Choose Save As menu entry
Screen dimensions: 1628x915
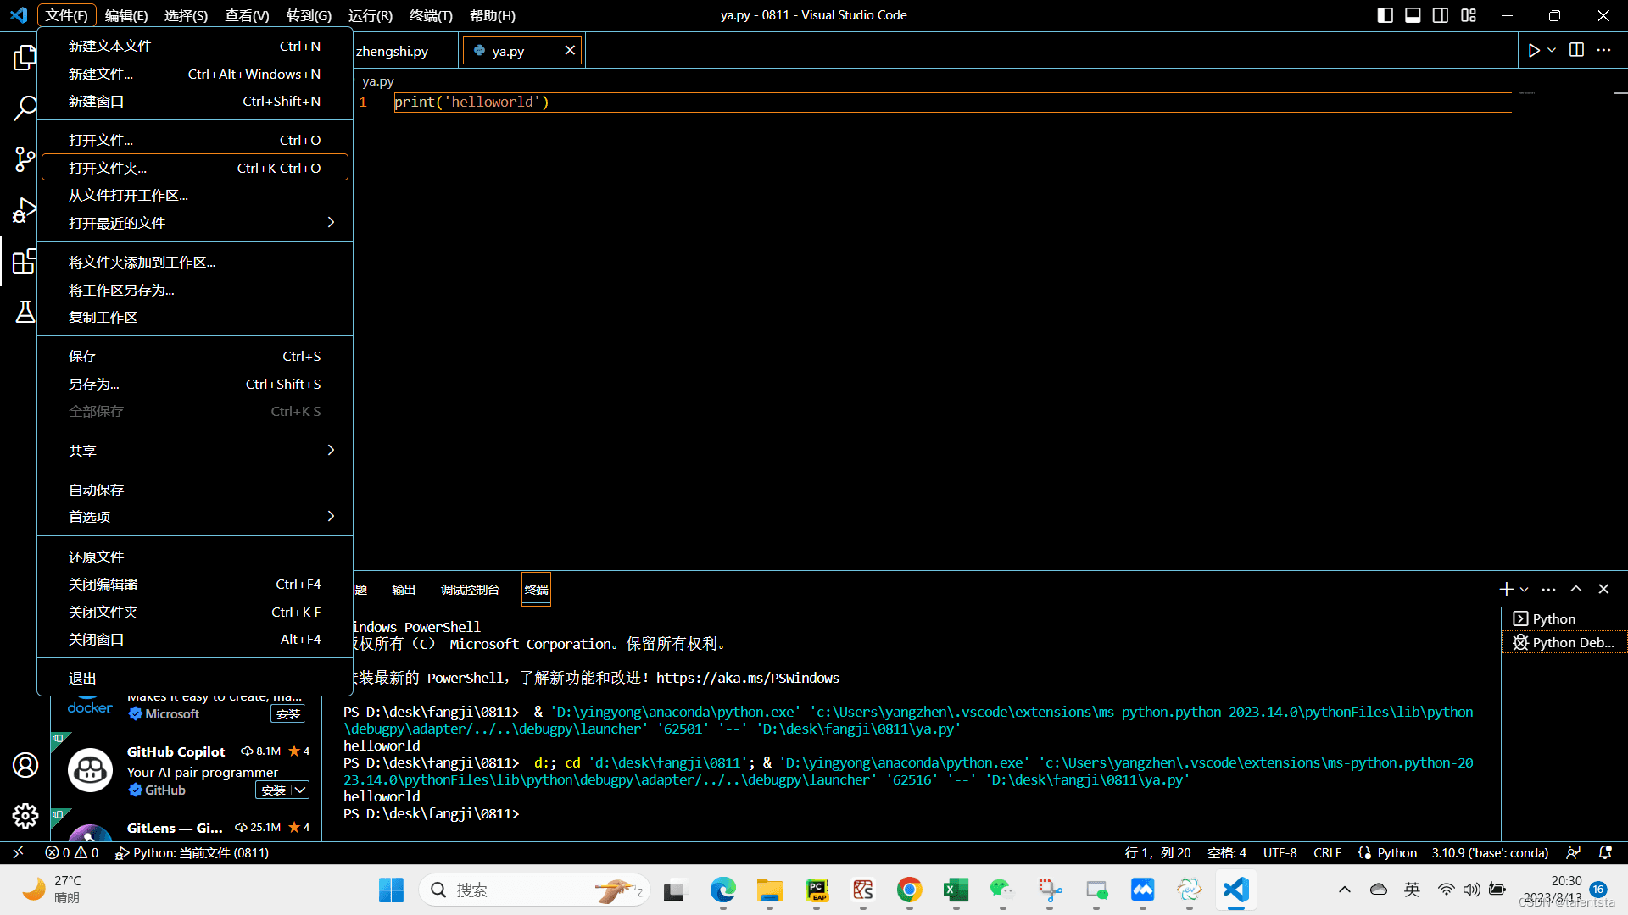195,384
